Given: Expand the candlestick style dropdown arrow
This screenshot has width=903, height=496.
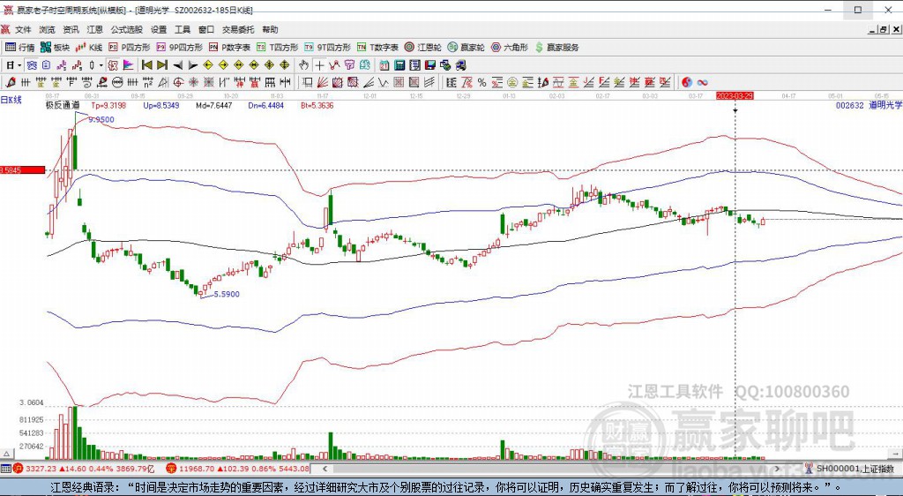Looking at the screenshot, I should point(101,65).
